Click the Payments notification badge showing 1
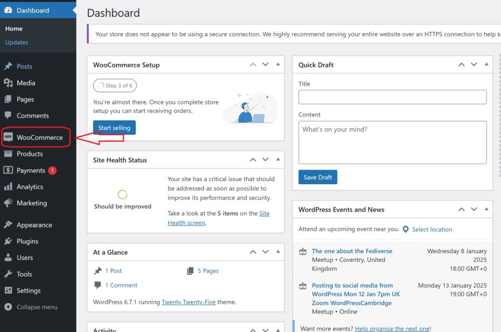This screenshot has height=332, width=501. coord(52,170)
